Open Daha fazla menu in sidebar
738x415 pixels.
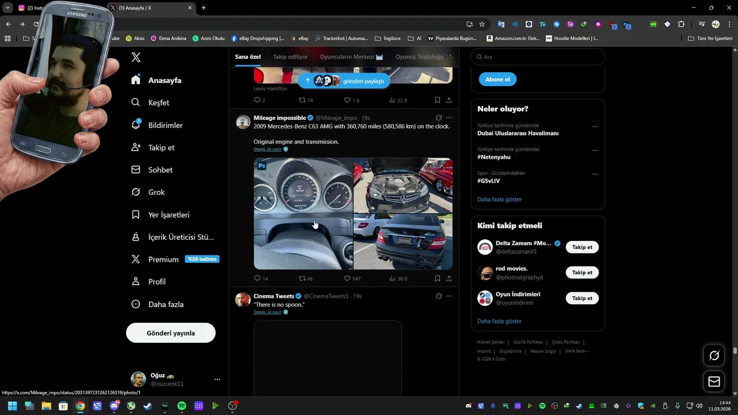point(157,304)
